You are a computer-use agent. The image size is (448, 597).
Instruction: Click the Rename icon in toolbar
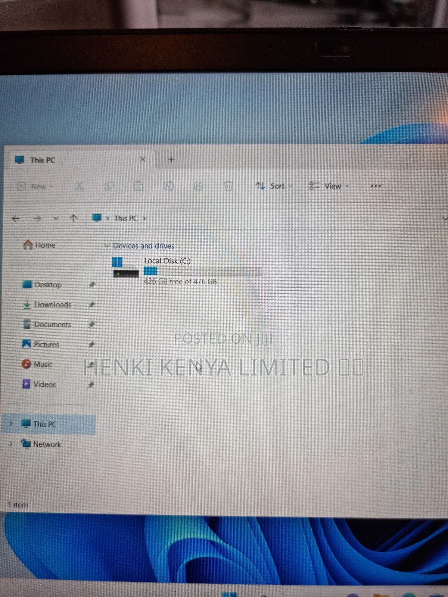[x=168, y=186]
